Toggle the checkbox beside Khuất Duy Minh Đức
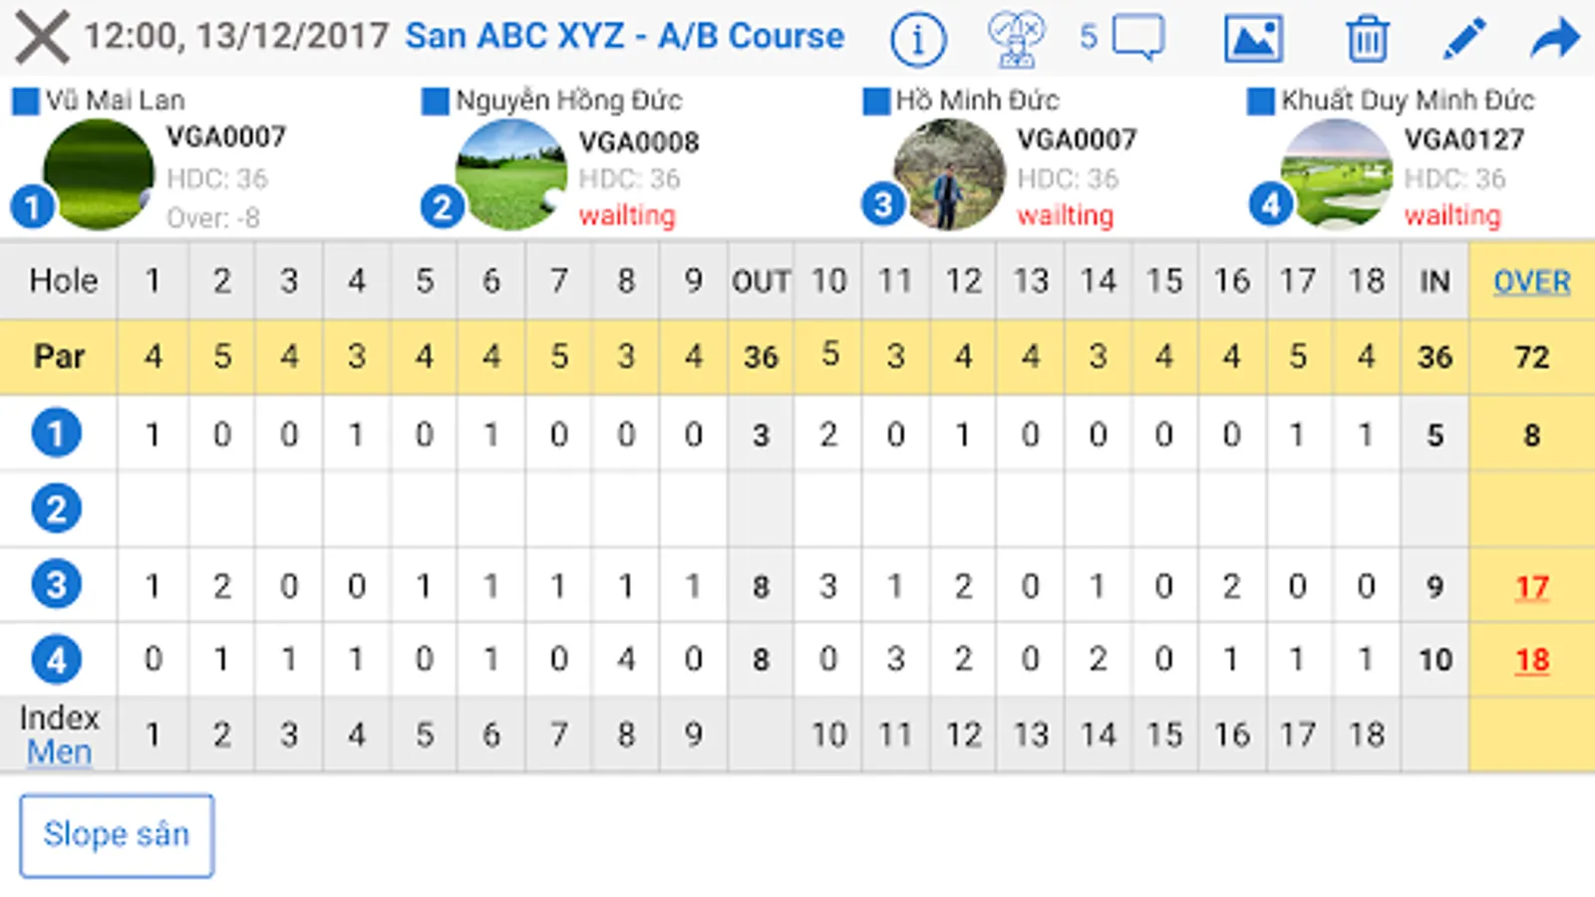1595x897 pixels. click(x=1260, y=101)
